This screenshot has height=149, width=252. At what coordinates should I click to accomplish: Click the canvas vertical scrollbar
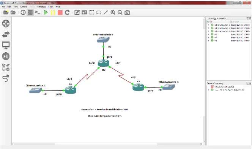pos(204,80)
